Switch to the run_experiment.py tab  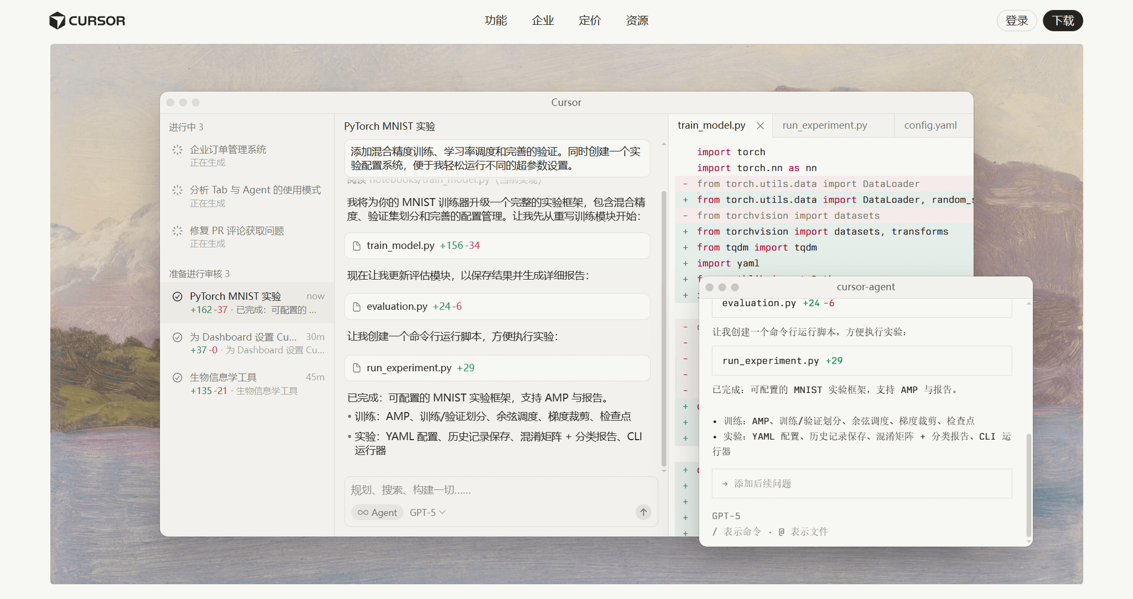point(824,125)
